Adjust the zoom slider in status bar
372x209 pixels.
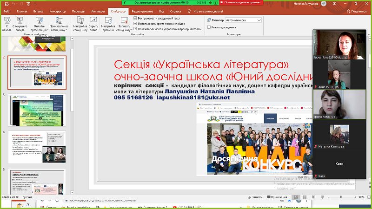click(x=341, y=197)
